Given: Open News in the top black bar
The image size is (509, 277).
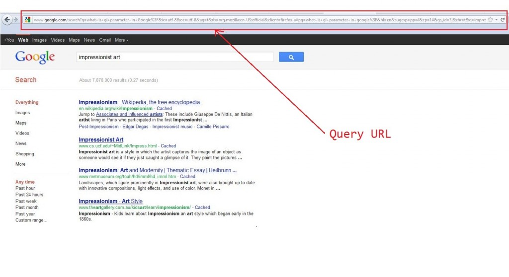Looking at the screenshot, I should pyautogui.click(x=89, y=40).
